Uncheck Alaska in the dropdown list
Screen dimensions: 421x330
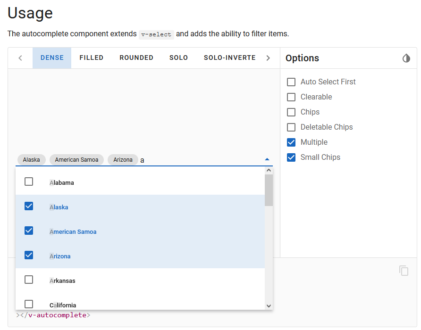[28, 206]
